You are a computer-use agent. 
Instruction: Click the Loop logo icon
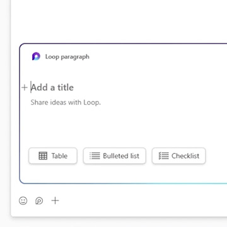click(x=36, y=56)
